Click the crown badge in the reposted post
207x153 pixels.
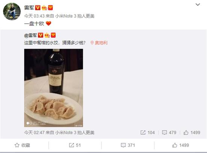click(x=47, y=35)
